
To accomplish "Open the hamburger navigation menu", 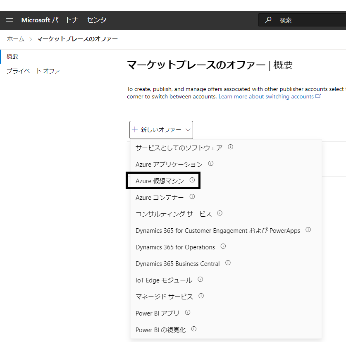I will [10, 20].
